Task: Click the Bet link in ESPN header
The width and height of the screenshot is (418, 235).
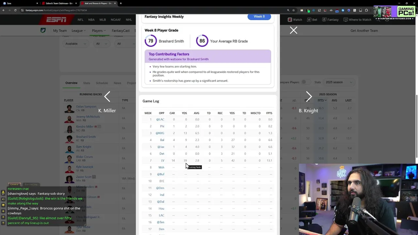Action: [x=312, y=20]
